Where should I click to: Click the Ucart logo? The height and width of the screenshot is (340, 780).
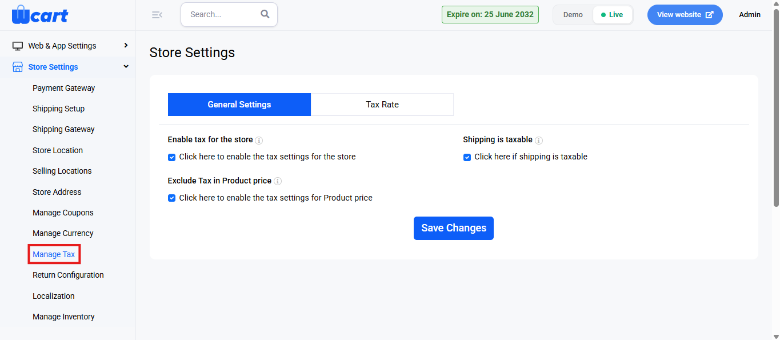[39, 14]
